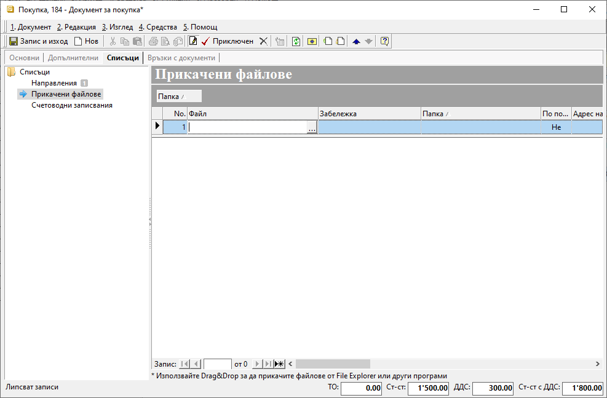Click the yellow asterisk toolbar icon
Image resolution: width=607 pixels, height=398 pixels.
[x=312, y=41]
